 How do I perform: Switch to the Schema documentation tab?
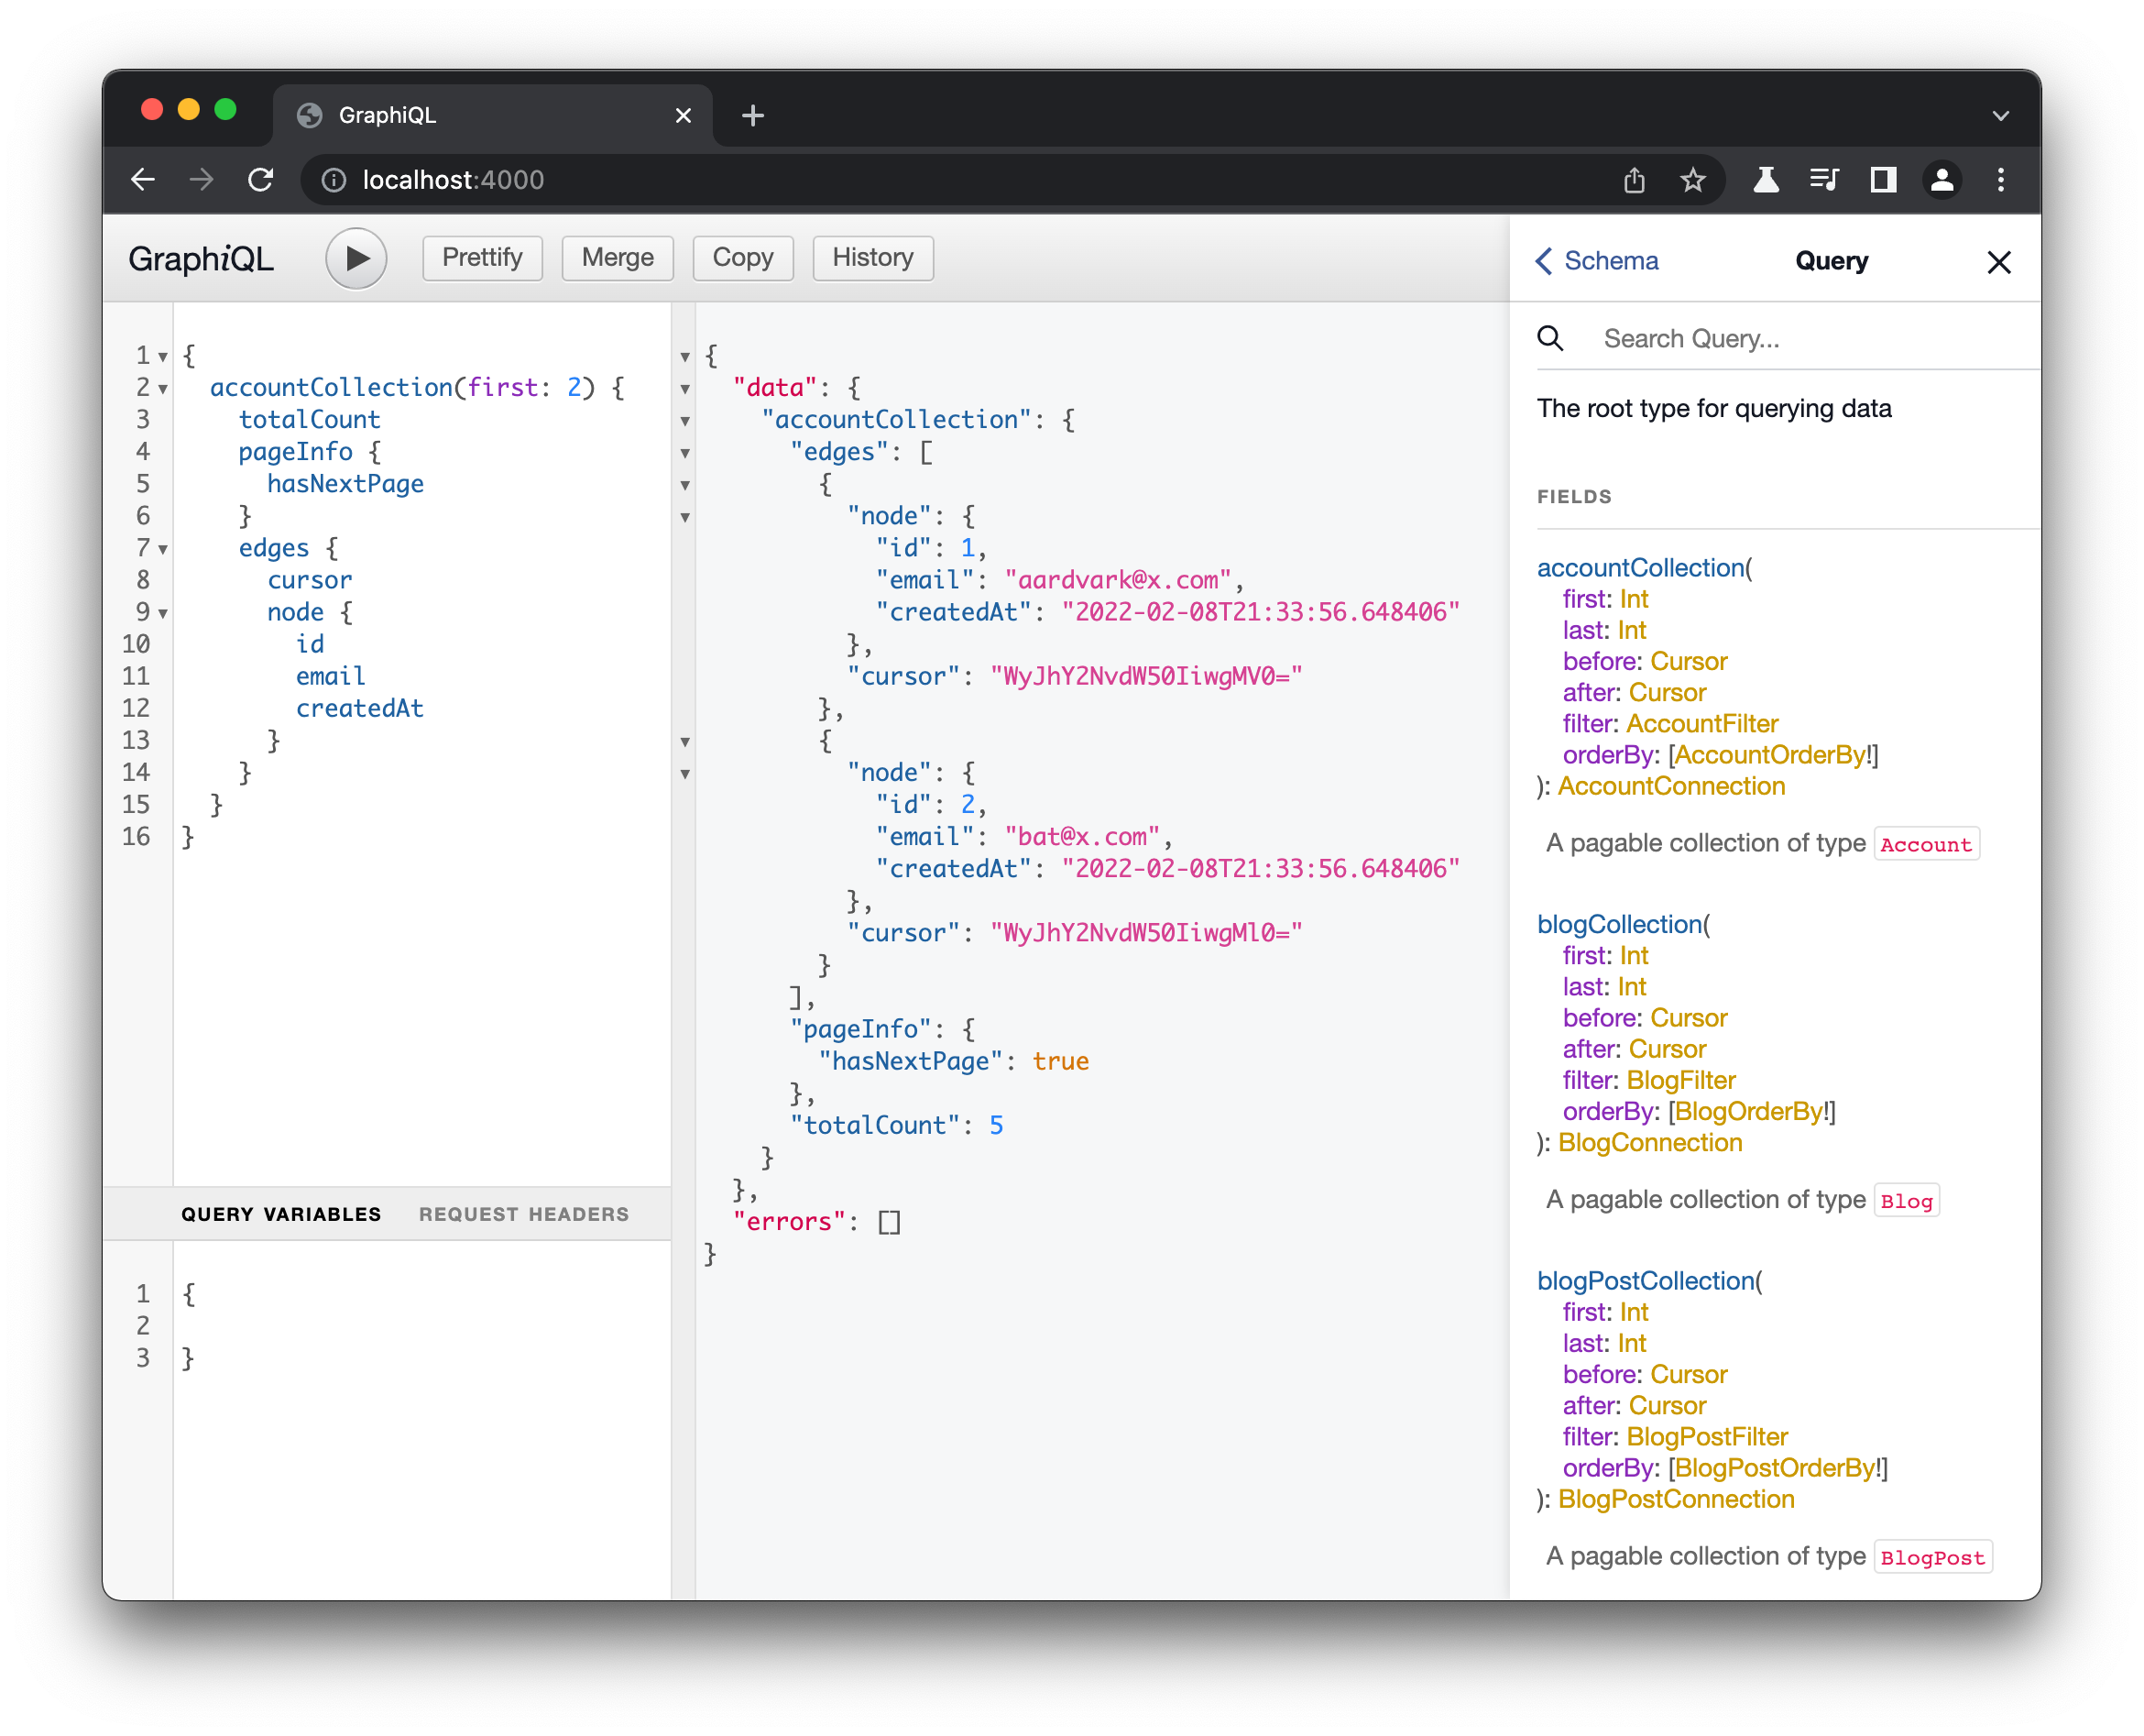click(x=1597, y=262)
